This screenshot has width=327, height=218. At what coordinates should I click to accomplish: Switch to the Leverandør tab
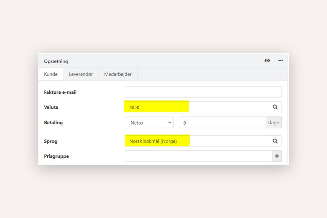pyautogui.click(x=81, y=74)
